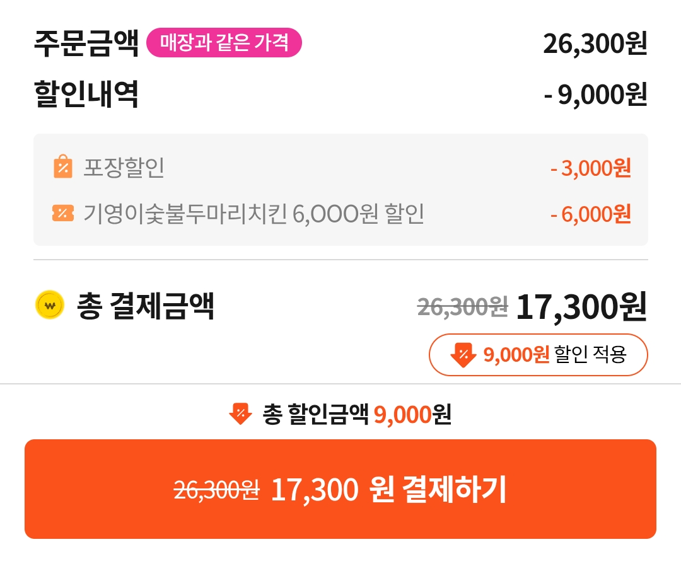Tap the 매장과 같은 가격 pink tag
Image resolution: width=681 pixels, height=571 pixels.
pyautogui.click(x=224, y=43)
